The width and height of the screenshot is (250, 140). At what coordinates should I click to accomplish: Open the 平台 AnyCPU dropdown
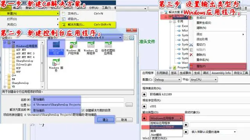point(204,80)
